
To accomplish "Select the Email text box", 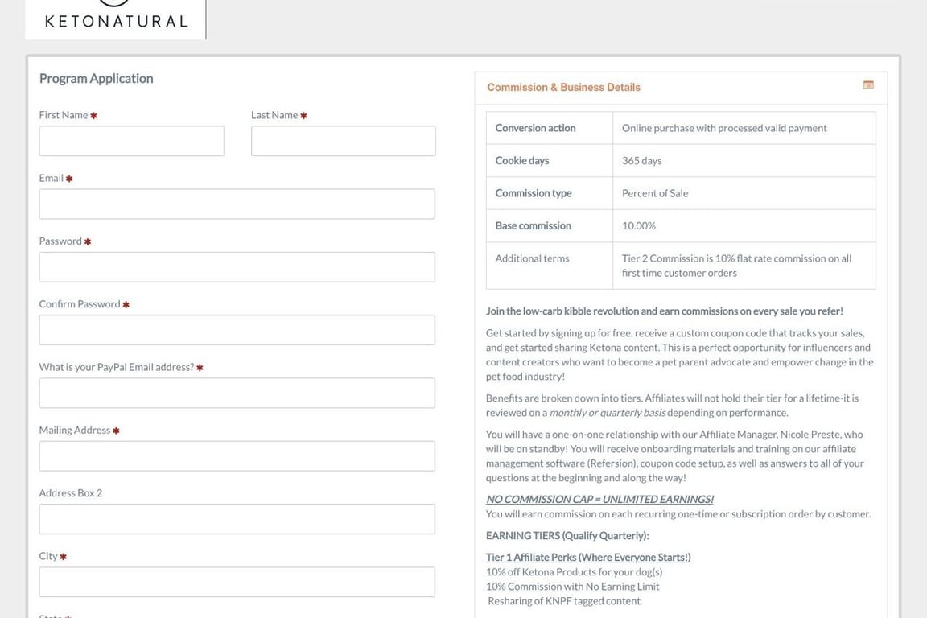I will tap(237, 204).
